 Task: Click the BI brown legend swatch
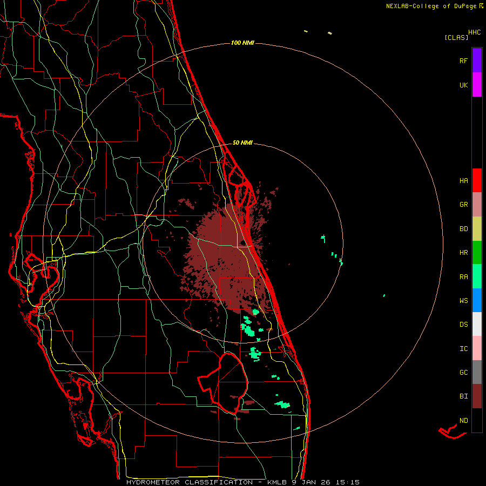(x=477, y=396)
